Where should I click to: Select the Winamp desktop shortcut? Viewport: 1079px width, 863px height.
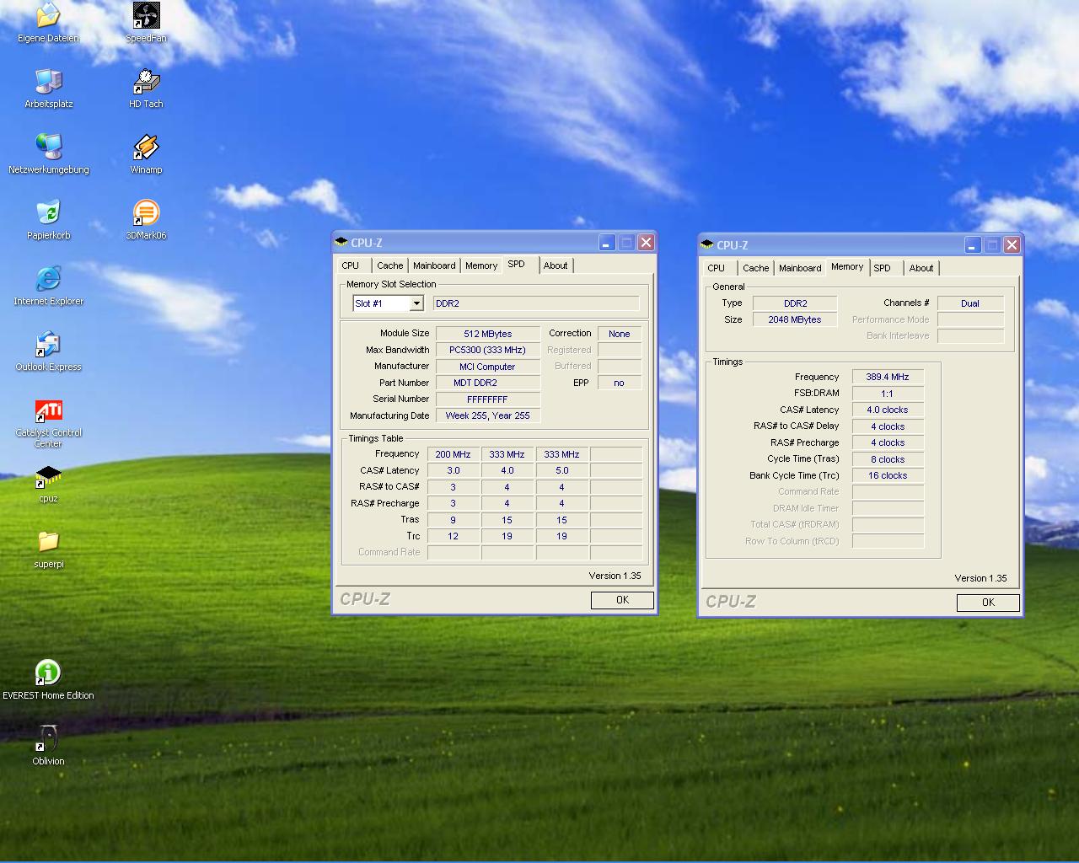[146, 154]
